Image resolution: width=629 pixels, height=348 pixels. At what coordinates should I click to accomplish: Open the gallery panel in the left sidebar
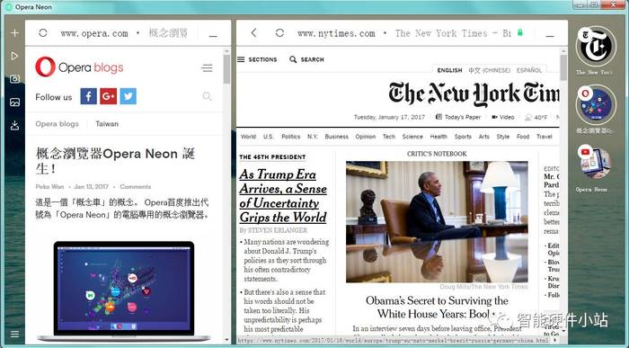coord(15,103)
